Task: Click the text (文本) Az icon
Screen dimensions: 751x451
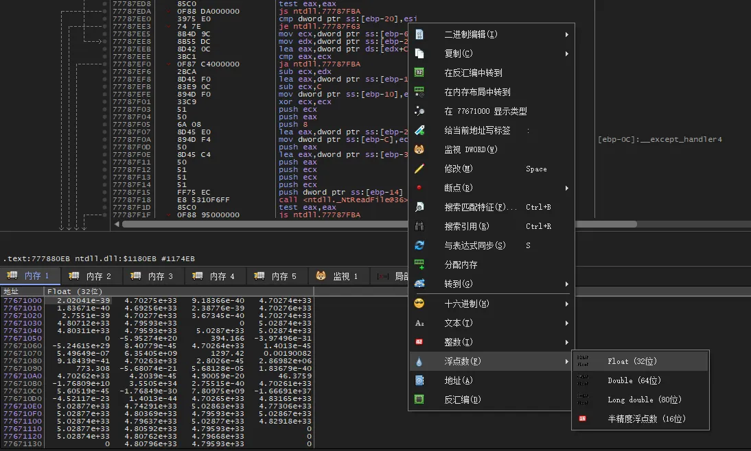Action: point(419,323)
